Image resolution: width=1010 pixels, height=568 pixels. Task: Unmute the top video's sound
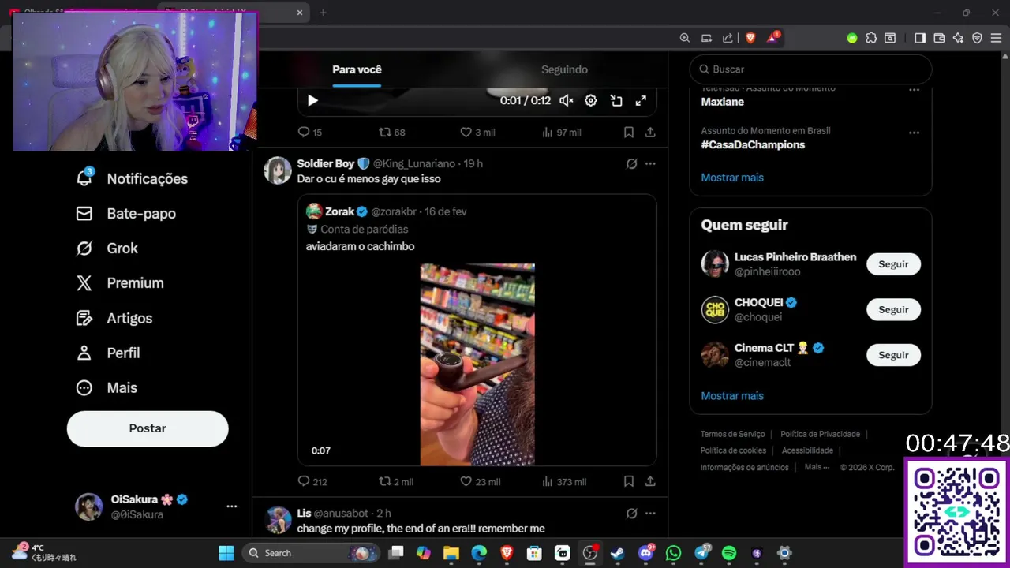click(567, 100)
